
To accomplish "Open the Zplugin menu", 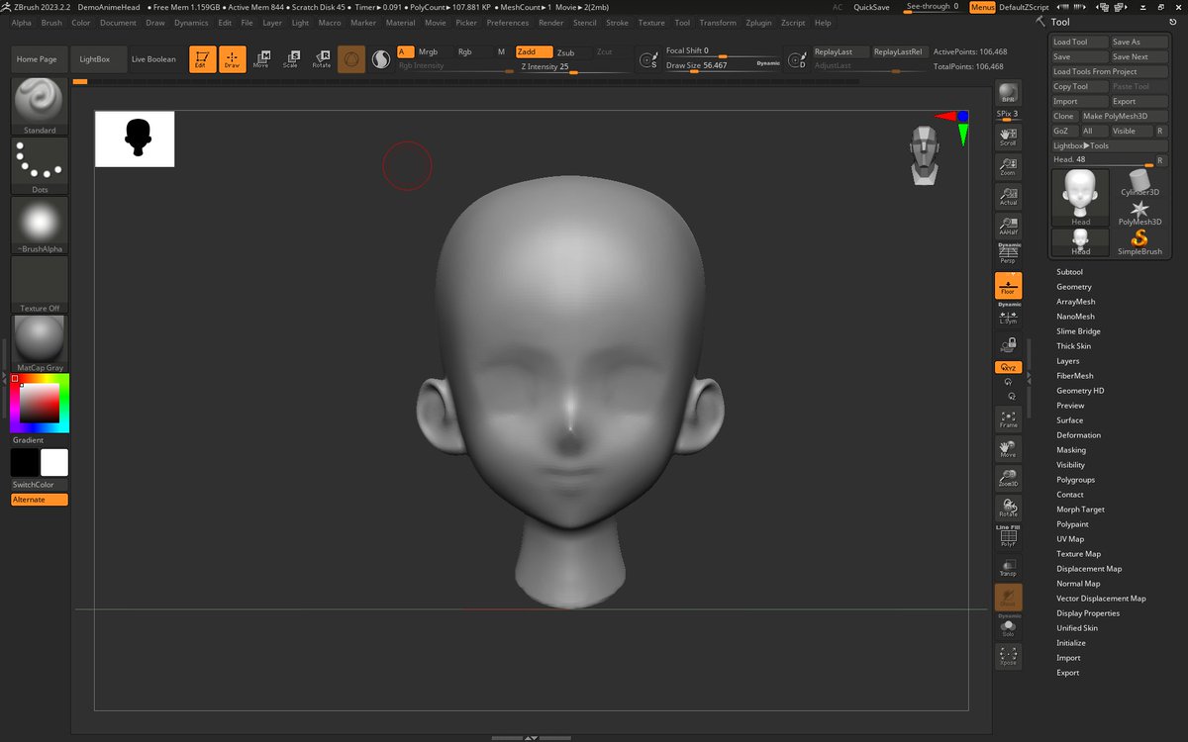I will (x=758, y=22).
